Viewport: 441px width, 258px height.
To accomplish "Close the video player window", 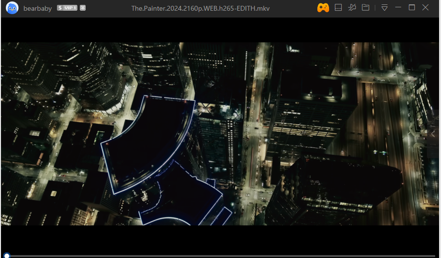I will coord(425,8).
